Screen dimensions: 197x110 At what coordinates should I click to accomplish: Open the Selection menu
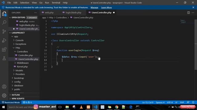pyautogui.click(x=25, y=3)
